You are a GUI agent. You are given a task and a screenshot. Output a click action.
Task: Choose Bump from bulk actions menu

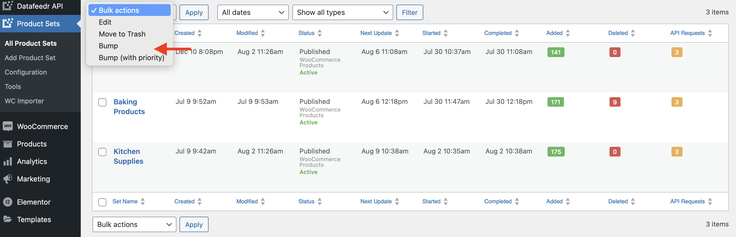[129, 46]
